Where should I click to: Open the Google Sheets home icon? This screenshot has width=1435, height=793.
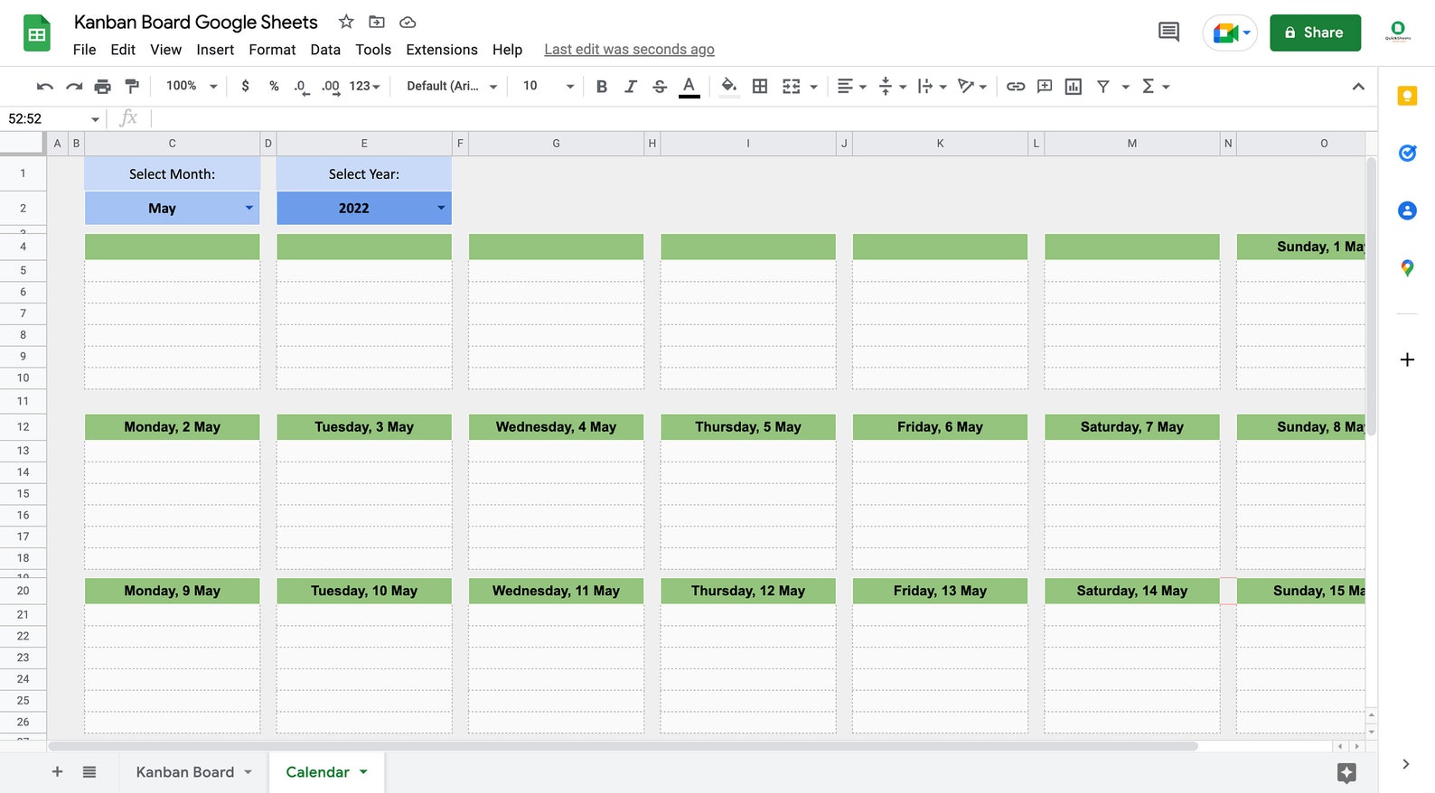pos(37,33)
